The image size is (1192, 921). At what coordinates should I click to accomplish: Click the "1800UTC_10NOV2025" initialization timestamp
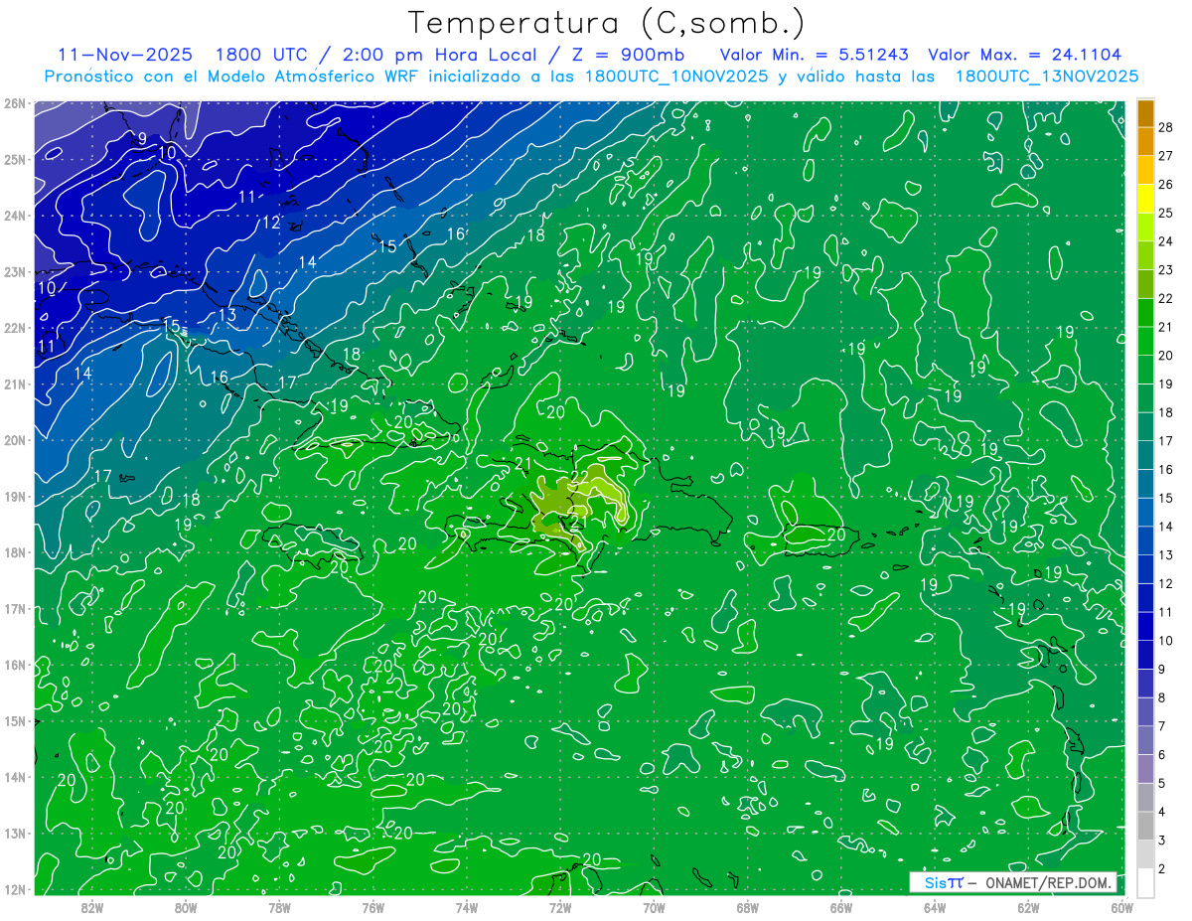point(676,77)
